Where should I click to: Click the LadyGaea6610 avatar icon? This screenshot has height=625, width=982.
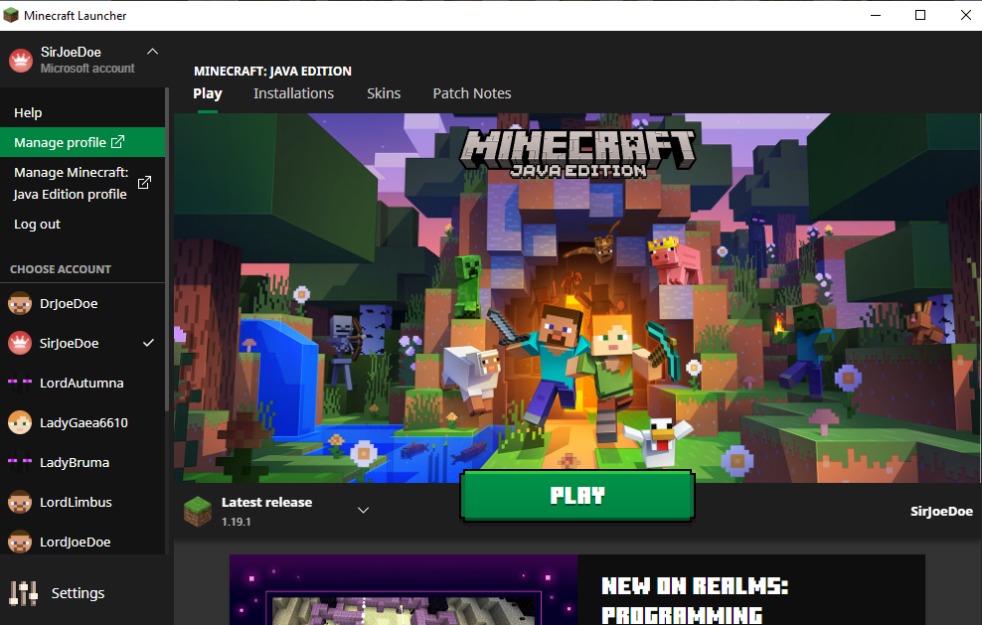(20, 422)
